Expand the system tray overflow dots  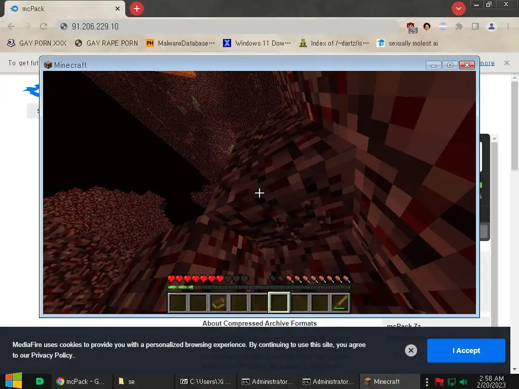(427, 382)
